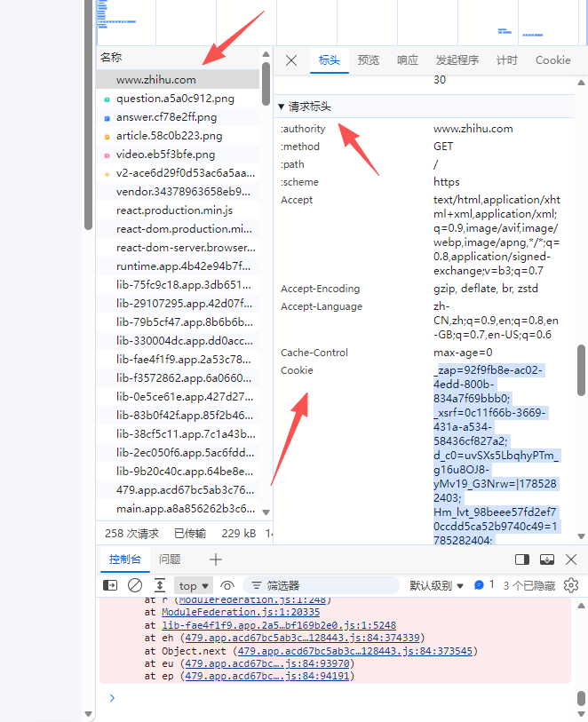Click the dock drawer side icon

(x=522, y=559)
